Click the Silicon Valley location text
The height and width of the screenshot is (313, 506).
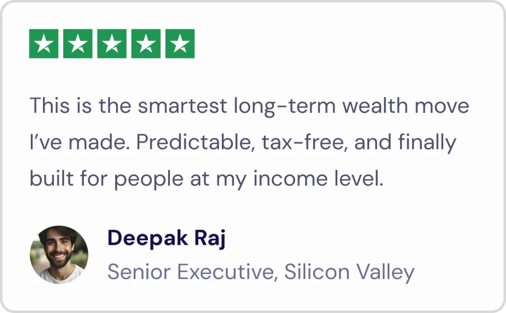pyautogui.click(x=350, y=272)
